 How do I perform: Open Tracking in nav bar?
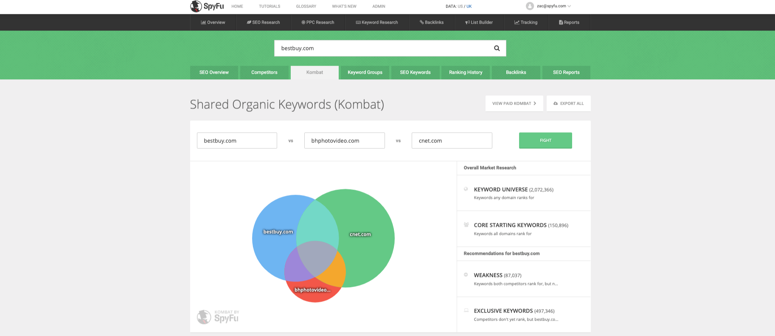(x=526, y=22)
